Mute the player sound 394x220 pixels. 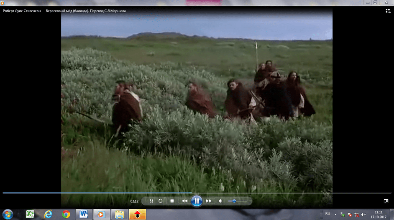pyautogui.click(x=220, y=201)
